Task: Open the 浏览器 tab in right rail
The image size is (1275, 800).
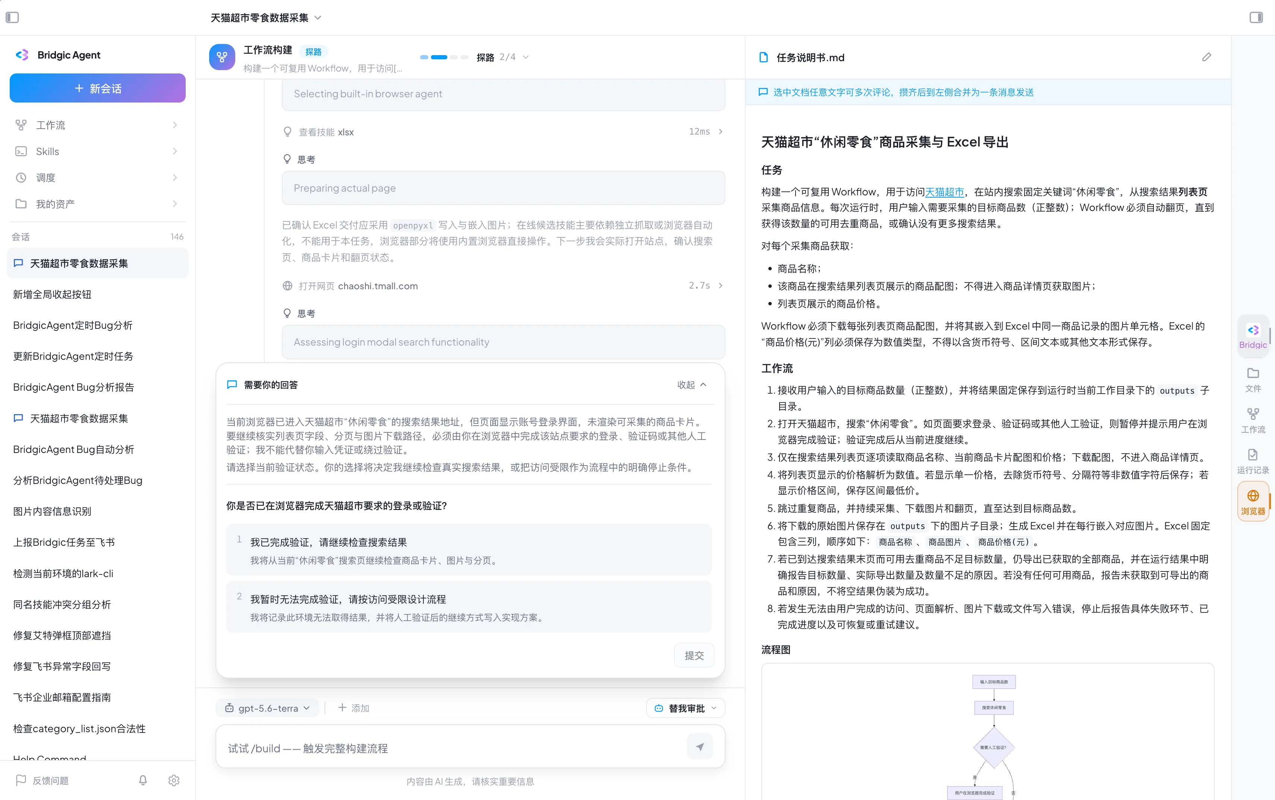Action: (1253, 502)
